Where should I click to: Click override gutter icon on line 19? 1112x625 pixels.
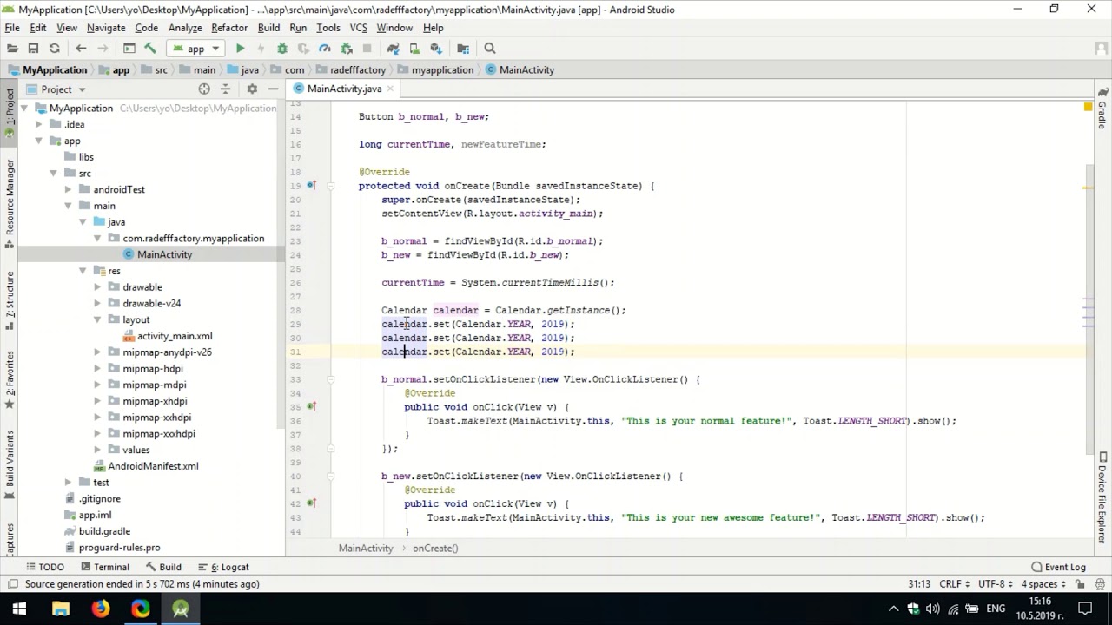(312, 185)
